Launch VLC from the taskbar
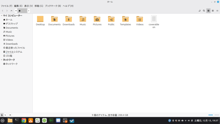The image size is (220, 124). tap(31, 120)
